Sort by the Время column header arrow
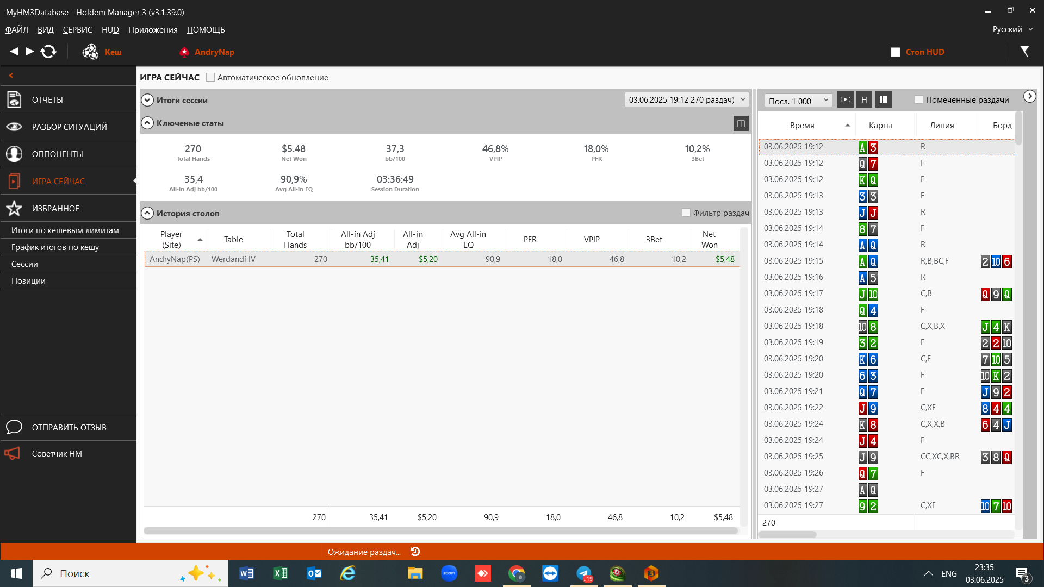Viewport: 1044px width, 587px height. (x=848, y=126)
